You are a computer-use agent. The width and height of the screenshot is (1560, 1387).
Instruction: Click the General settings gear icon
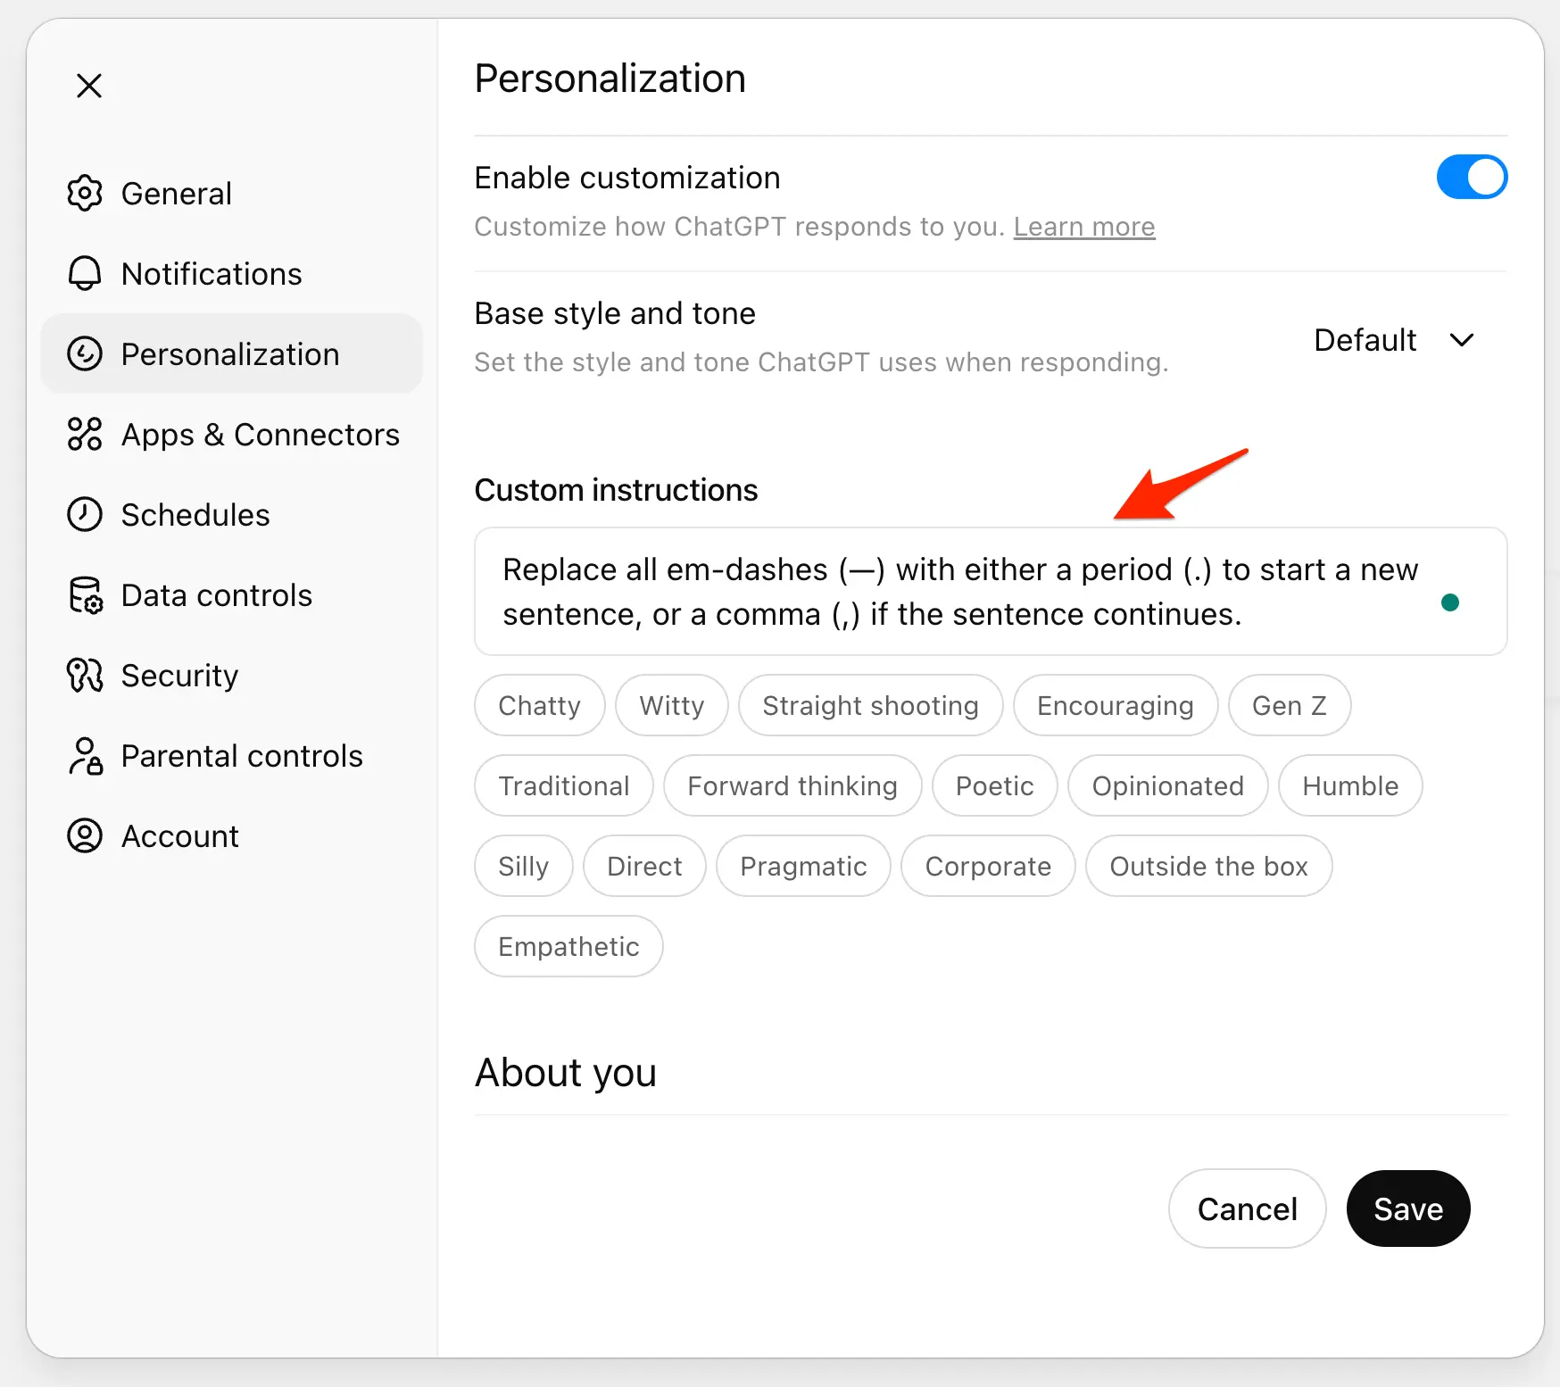(x=85, y=193)
